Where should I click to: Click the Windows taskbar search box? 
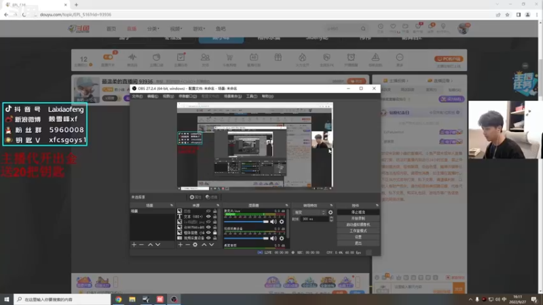pos(62,300)
